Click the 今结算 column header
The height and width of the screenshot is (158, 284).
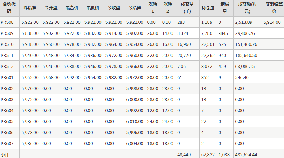click(x=135, y=8)
